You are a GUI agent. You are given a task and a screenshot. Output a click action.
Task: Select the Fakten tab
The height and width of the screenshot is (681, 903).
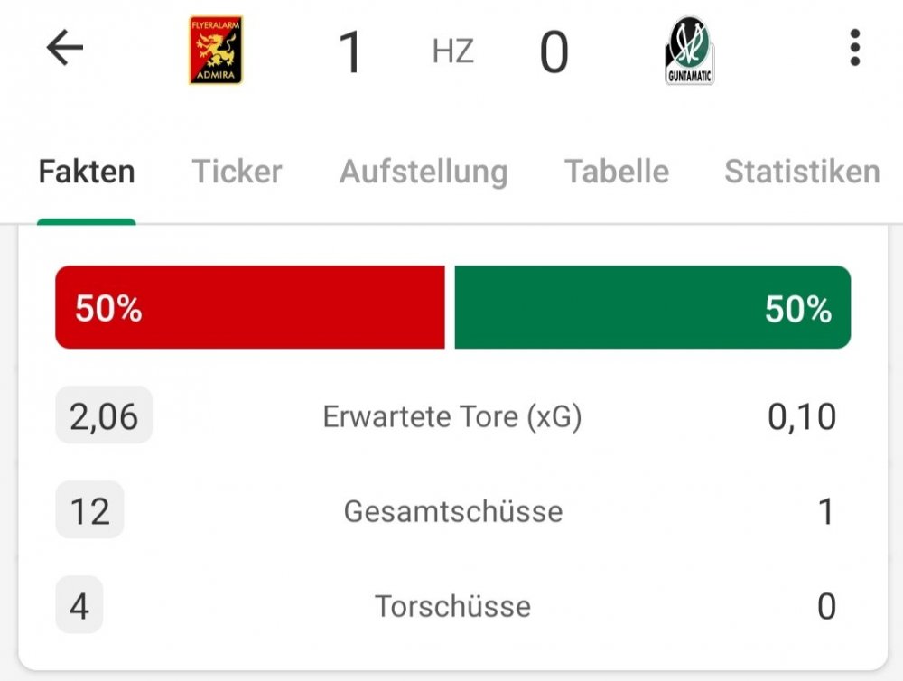point(87,171)
